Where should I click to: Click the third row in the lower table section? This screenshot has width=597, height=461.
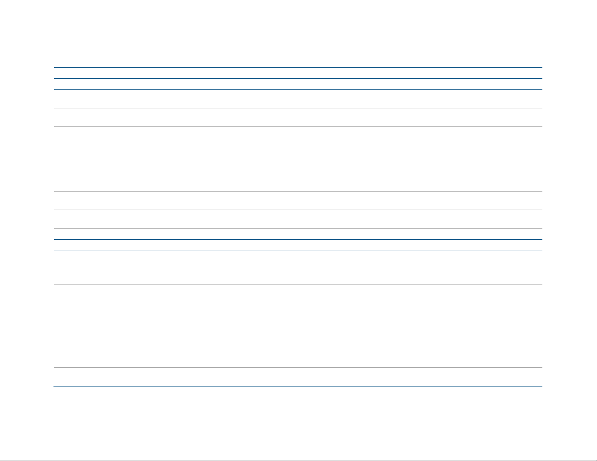[x=298, y=347]
